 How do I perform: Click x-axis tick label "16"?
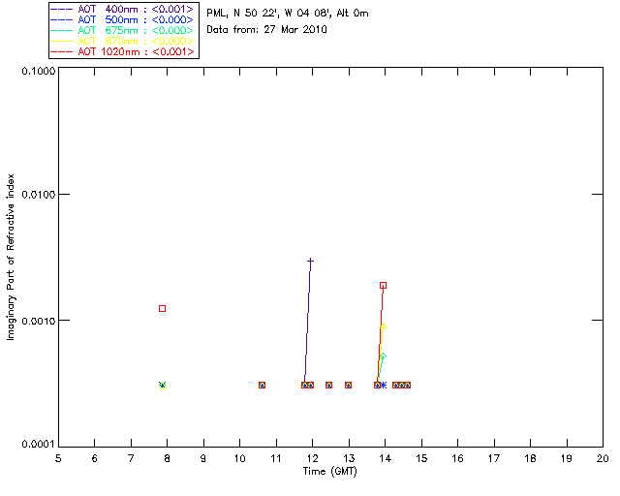point(457,458)
